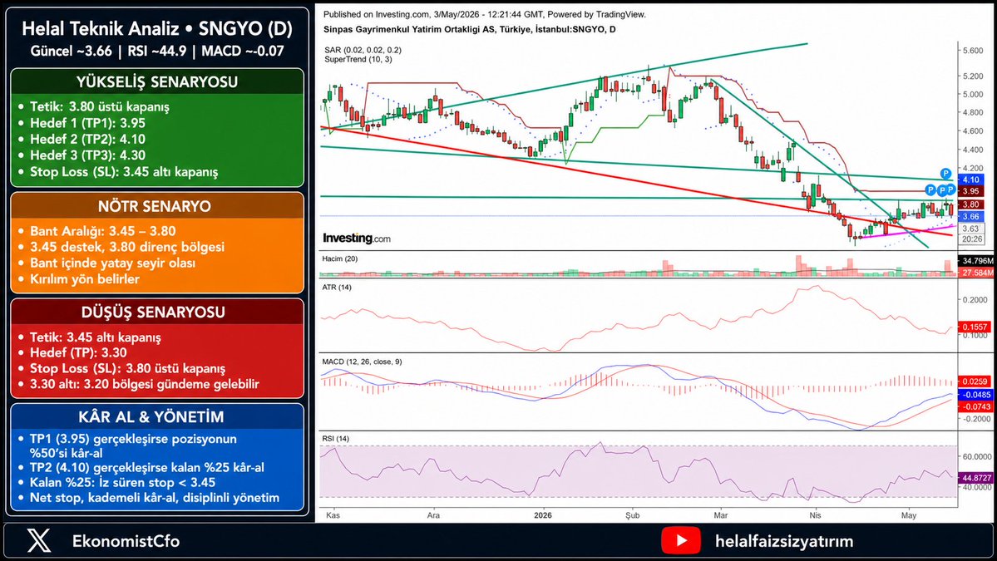Click the DÜŞÜŞ SENARYOSU header
The height and width of the screenshot is (561, 997).
[153, 312]
